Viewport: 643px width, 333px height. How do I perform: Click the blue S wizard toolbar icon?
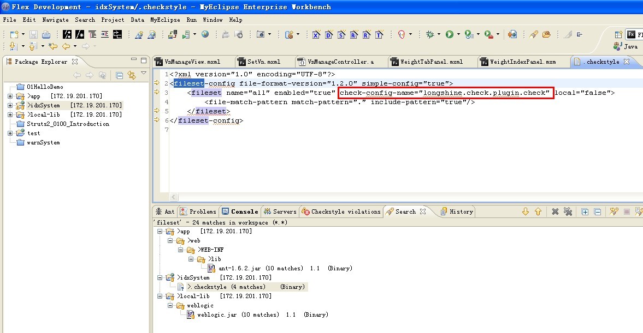tap(341, 35)
